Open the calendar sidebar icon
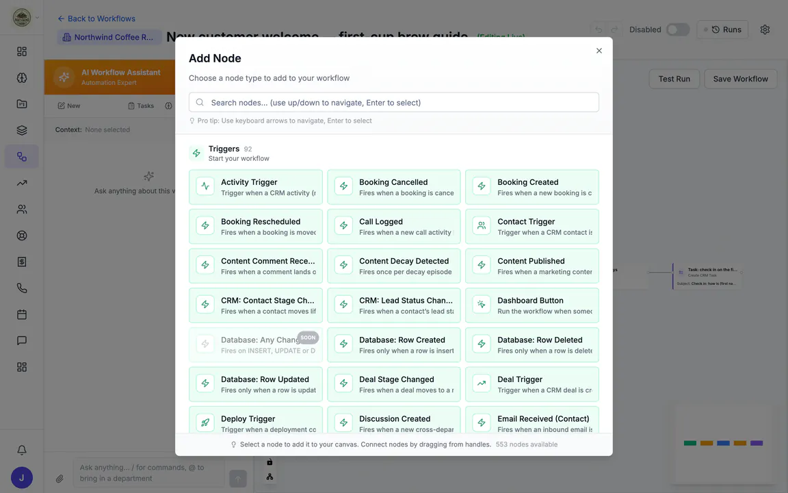788x493 pixels. [22, 314]
